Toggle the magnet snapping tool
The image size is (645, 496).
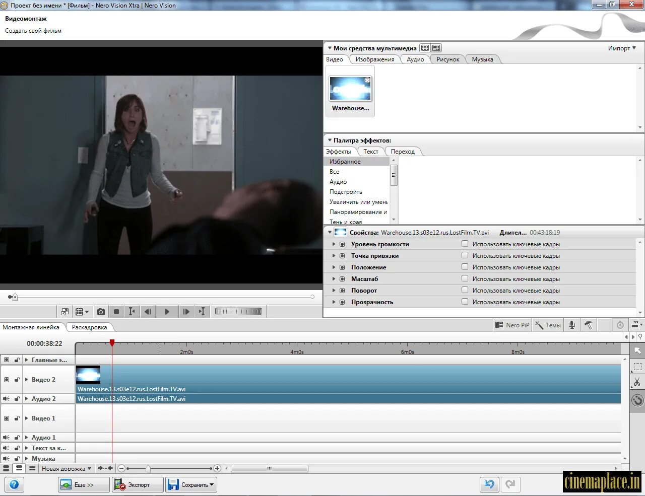click(637, 400)
